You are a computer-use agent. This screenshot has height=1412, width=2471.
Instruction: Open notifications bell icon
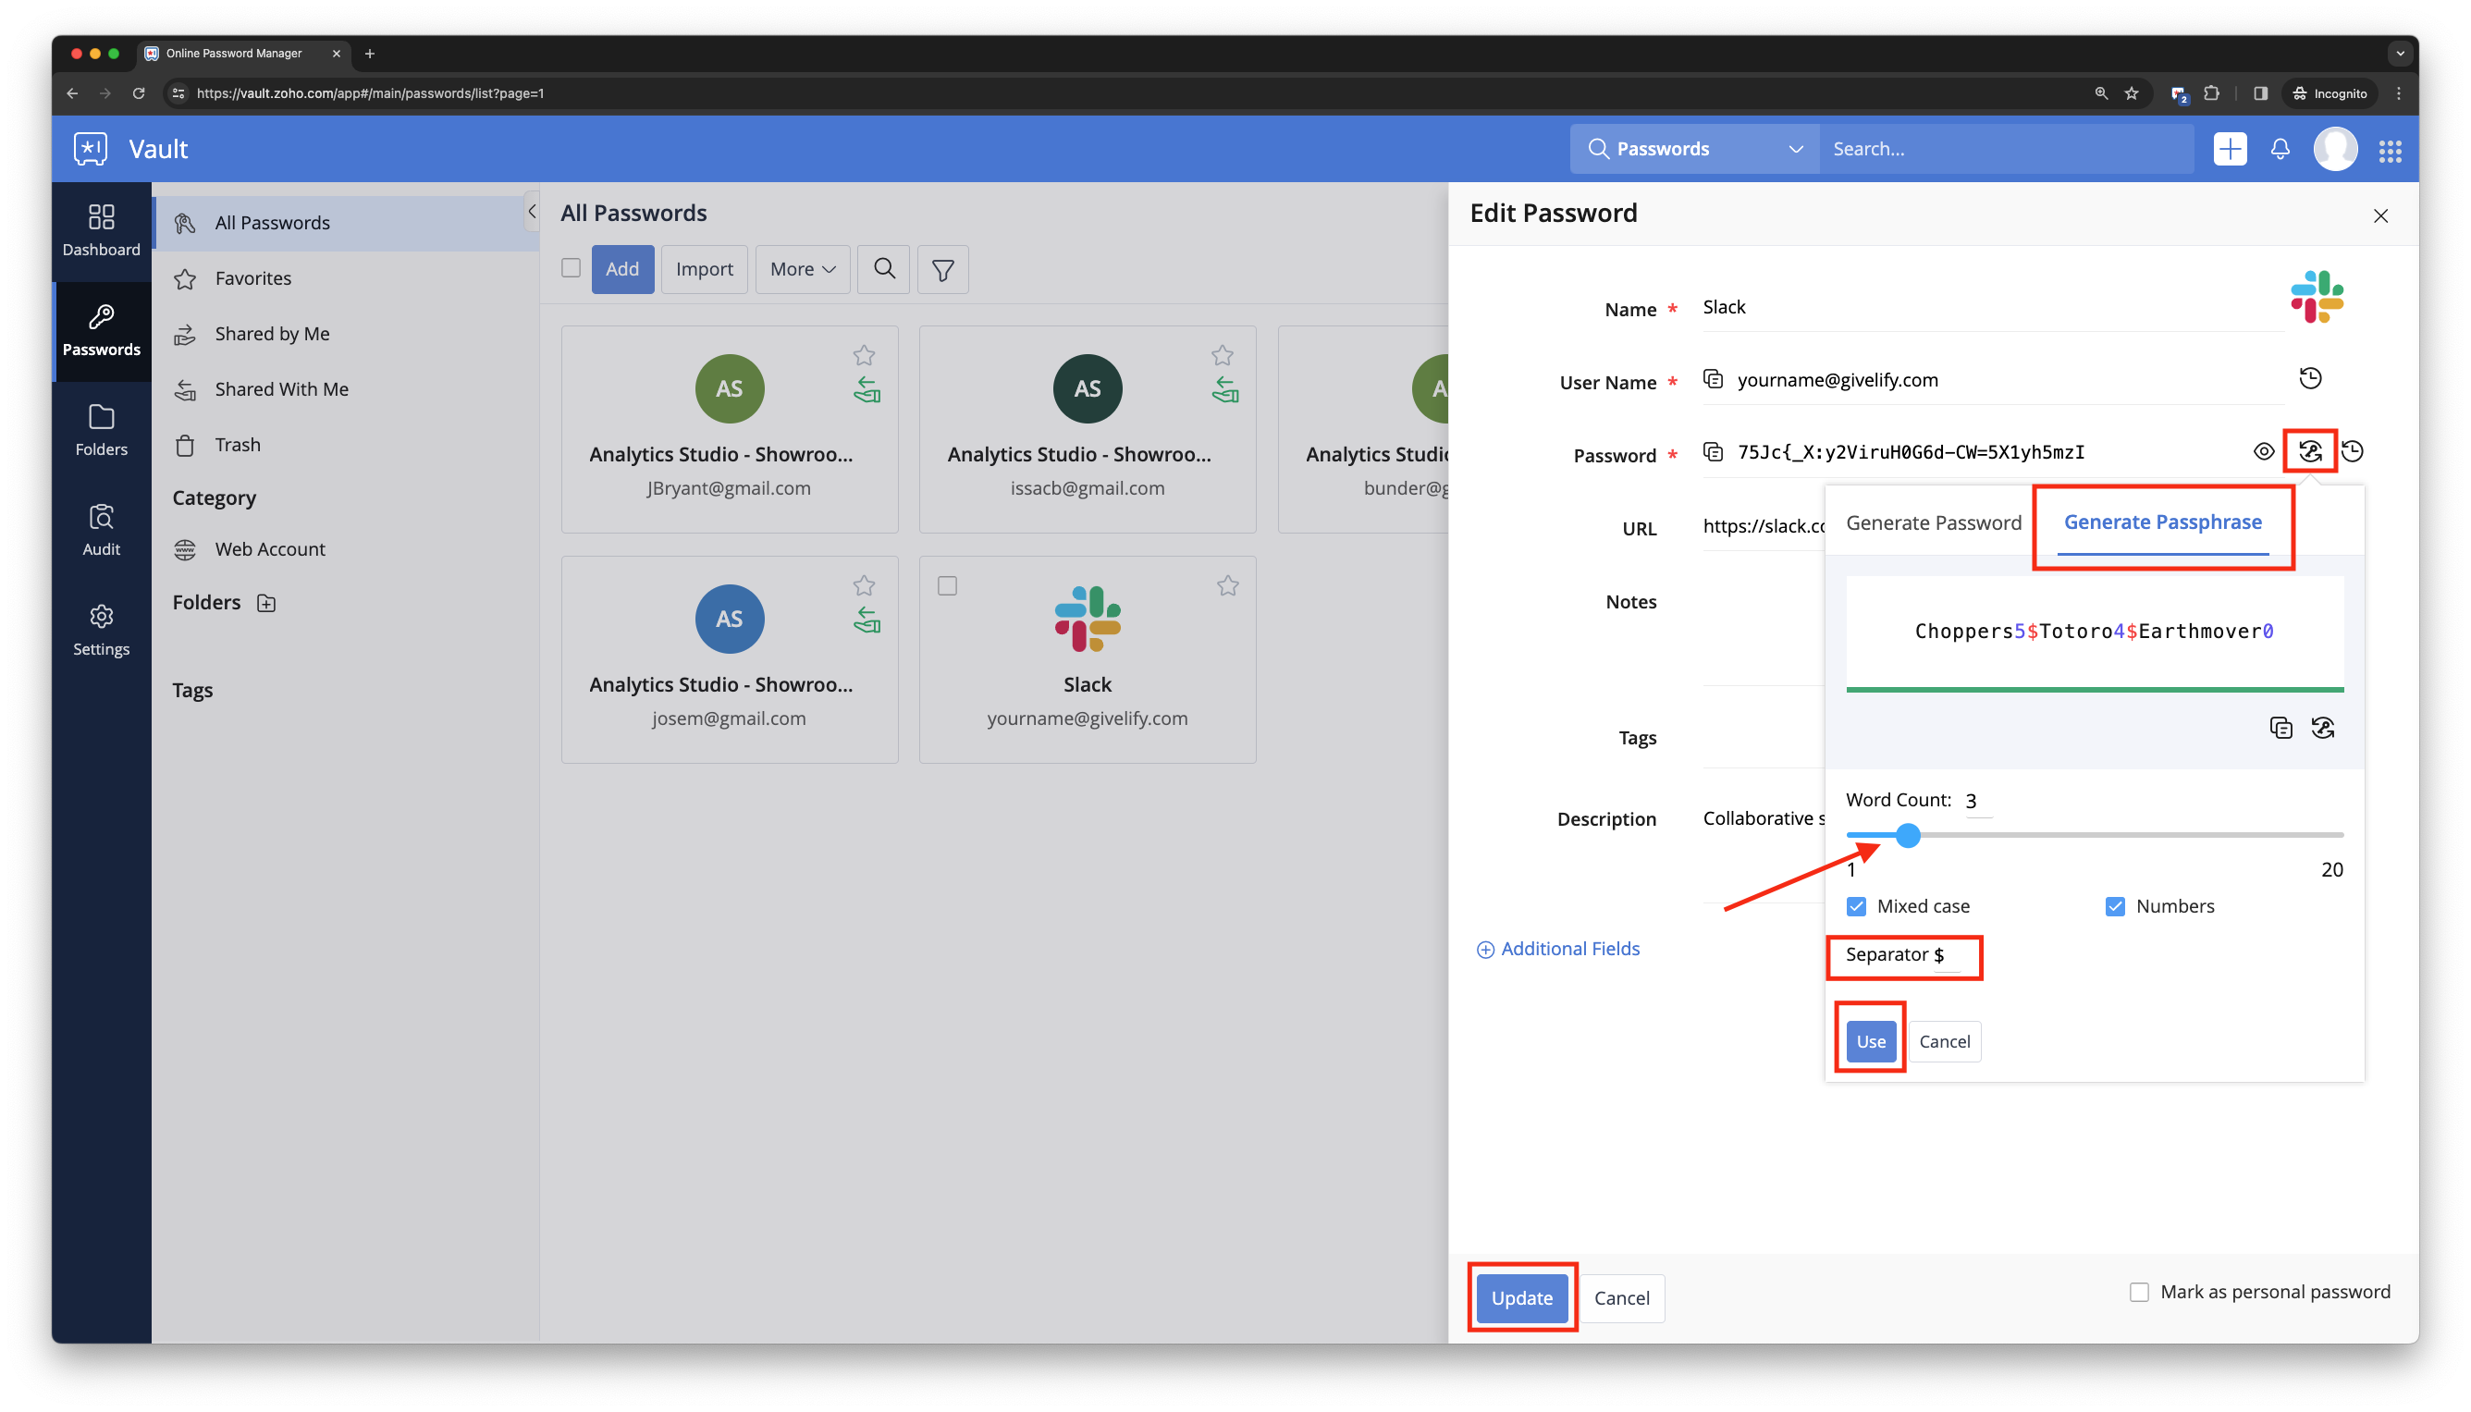coord(2280,148)
